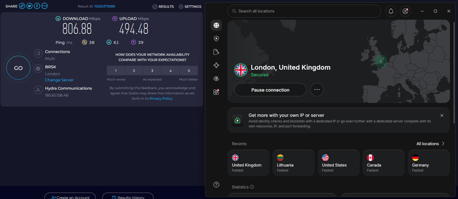Open Speedtest Settings

point(190,6)
